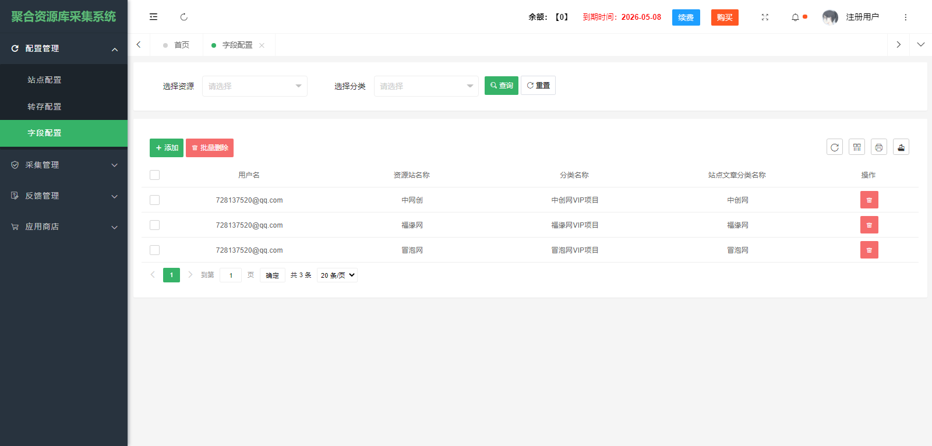The image size is (932, 446).
Task: Check the 福缘网 row checkbox
Action: [x=154, y=225]
